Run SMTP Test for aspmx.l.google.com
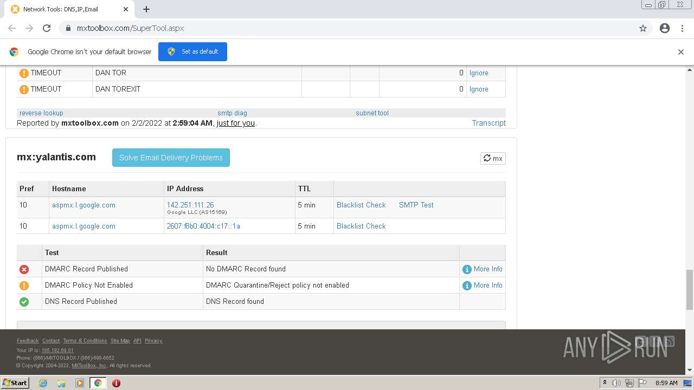This screenshot has width=694, height=390. point(416,205)
